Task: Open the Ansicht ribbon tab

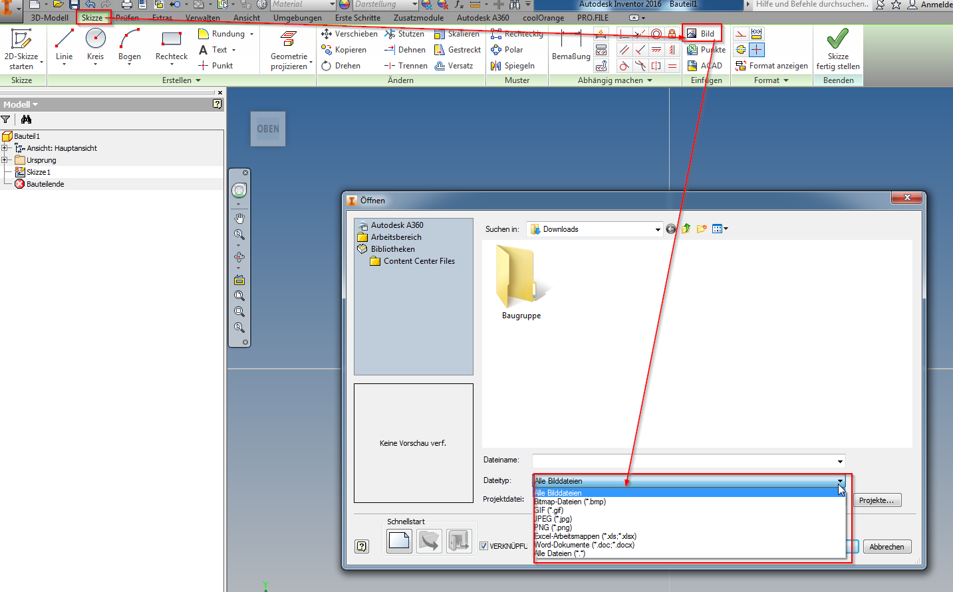Action: pyautogui.click(x=247, y=18)
